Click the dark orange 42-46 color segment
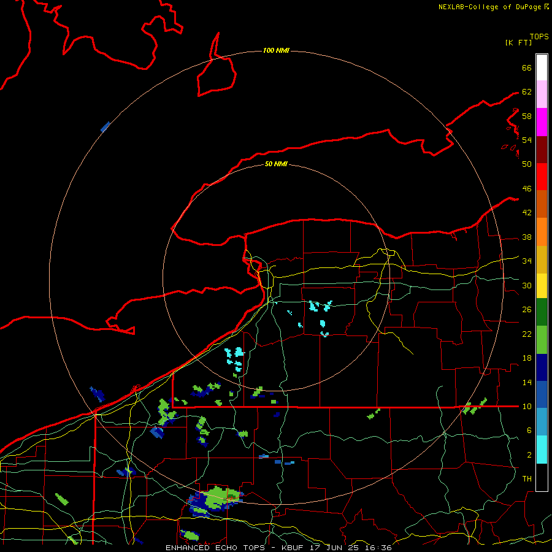 542,204
